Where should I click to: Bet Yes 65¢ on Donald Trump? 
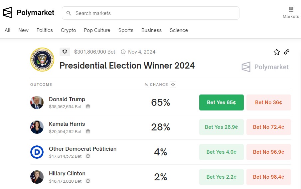coord(221,102)
